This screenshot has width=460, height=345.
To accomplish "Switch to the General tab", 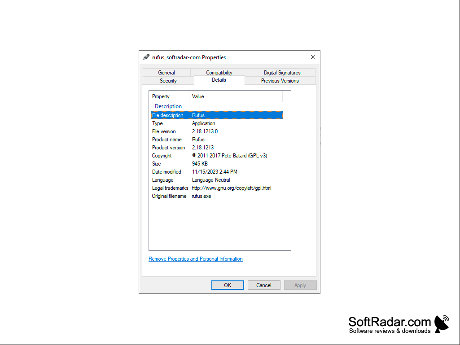I will point(166,73).
